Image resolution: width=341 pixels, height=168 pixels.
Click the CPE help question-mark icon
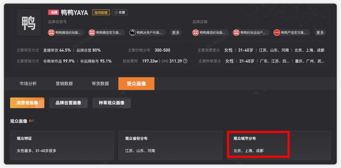tap(185, 61)
